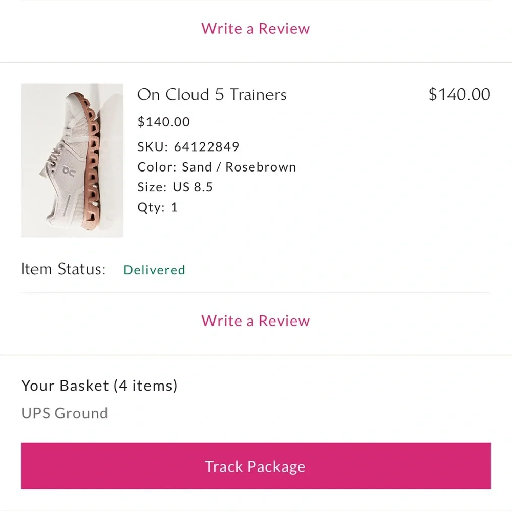Click the $140.00 unit price under the title
512x512 pixels.
(x=164, y=122)
